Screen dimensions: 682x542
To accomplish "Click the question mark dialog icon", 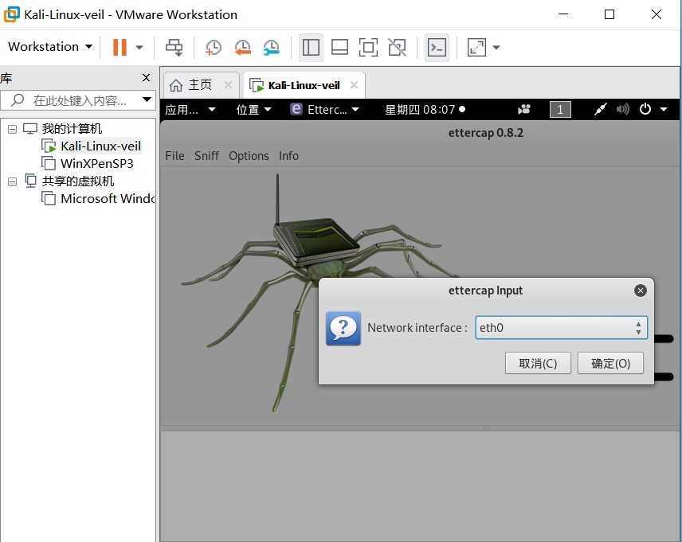I will click(343, 328).
